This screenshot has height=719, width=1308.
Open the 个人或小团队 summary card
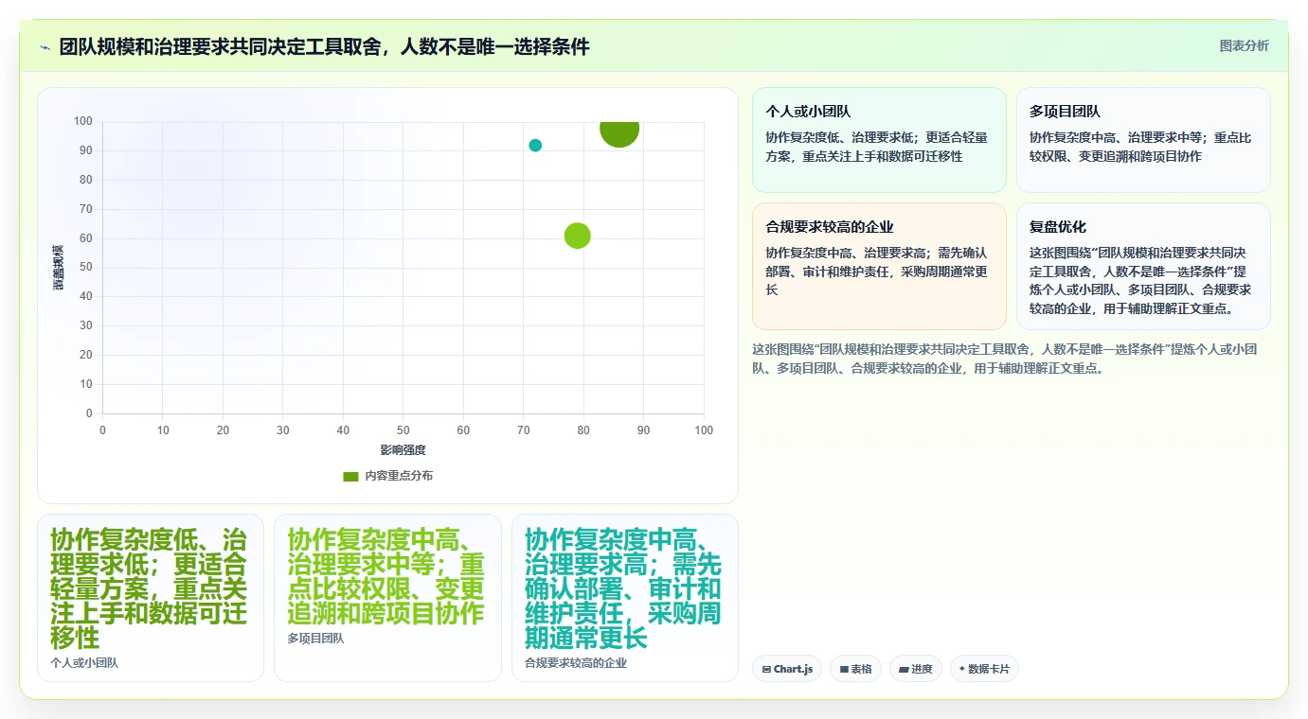click(x=879, y=140)
